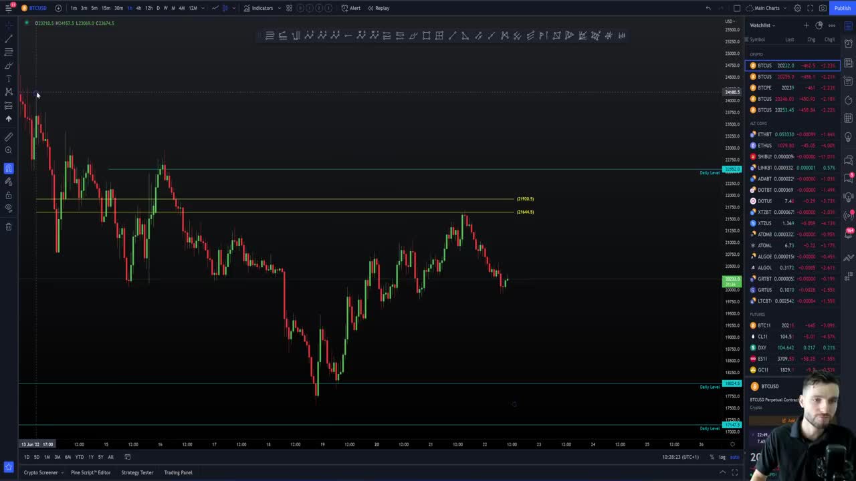Expand the favorite indicators dropdown arrow
Viewport: 856px width, 481px height.
pos(279,8)
